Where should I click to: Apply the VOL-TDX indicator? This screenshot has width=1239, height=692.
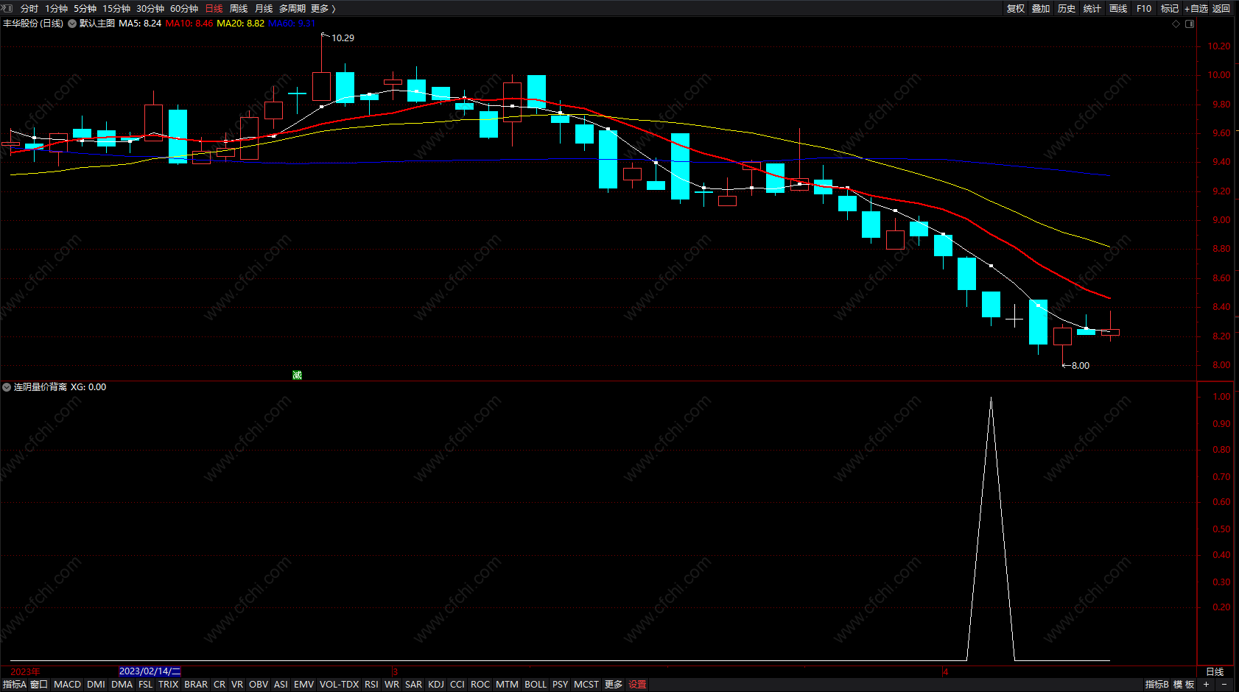click(x=340, y=684)
